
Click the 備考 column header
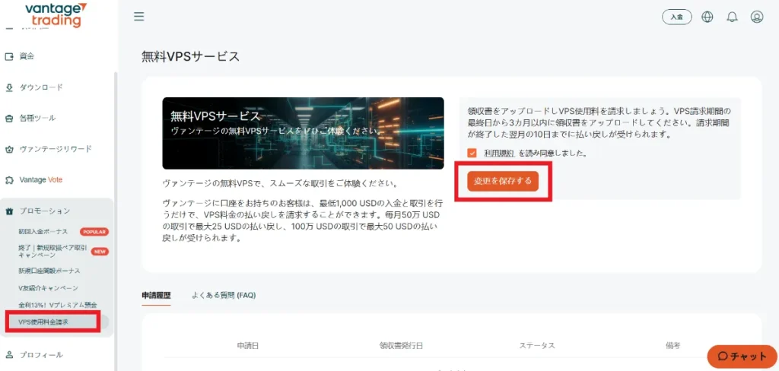point(673,346)
